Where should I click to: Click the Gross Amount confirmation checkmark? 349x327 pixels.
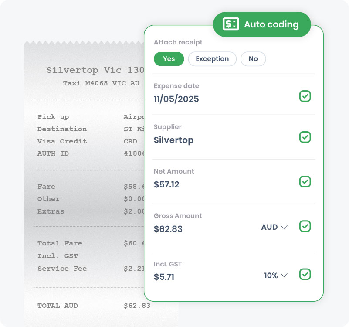pos(305,226)
